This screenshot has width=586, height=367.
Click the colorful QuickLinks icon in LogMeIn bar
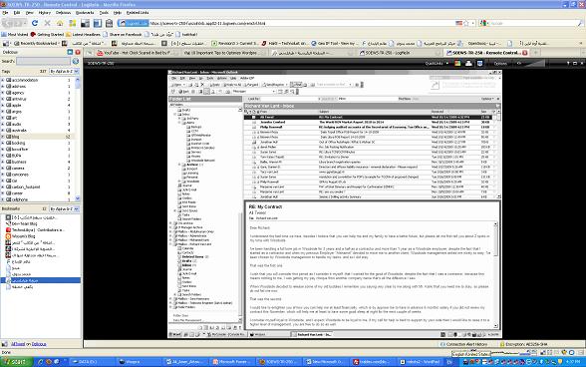[x=457, y=63]
